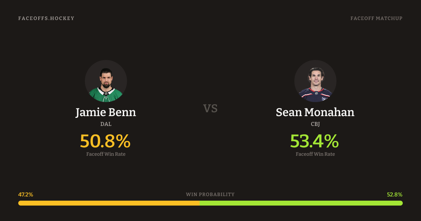
Task: Click Faceoff Win Rate label under Benn
Action: pos(106,154)
